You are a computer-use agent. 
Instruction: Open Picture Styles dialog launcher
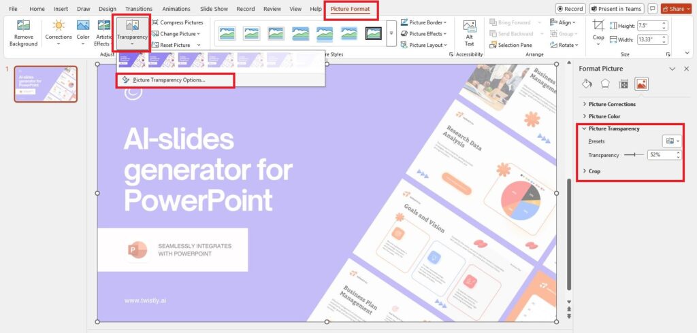(x=451, y=54)
